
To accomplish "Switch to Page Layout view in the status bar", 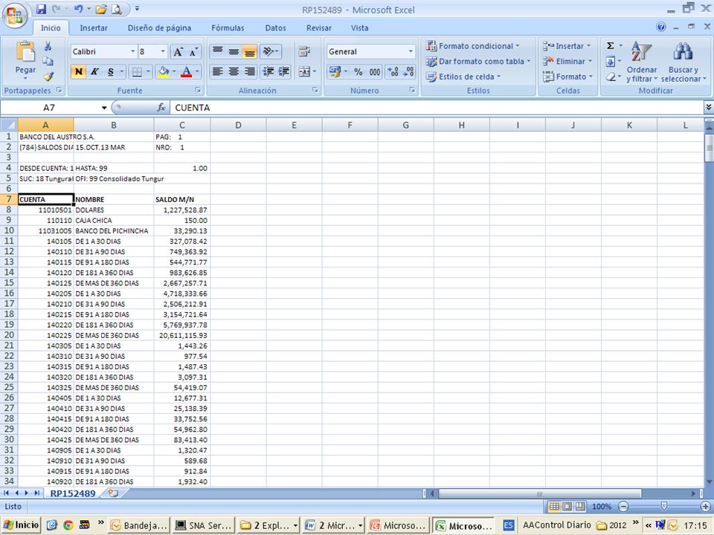I will (x=567, y=506).
